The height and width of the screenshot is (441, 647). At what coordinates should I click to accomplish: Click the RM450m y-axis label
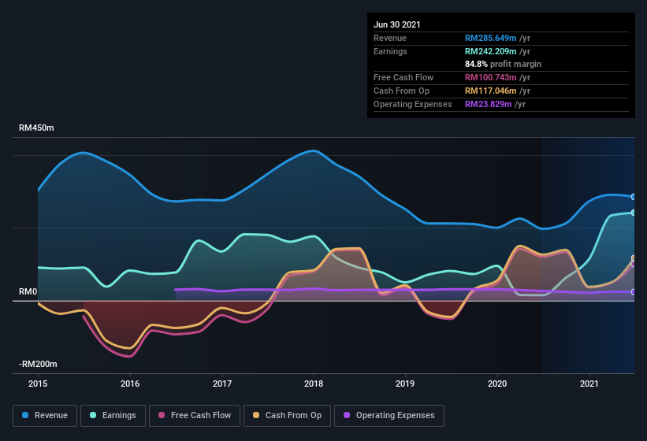36,128
